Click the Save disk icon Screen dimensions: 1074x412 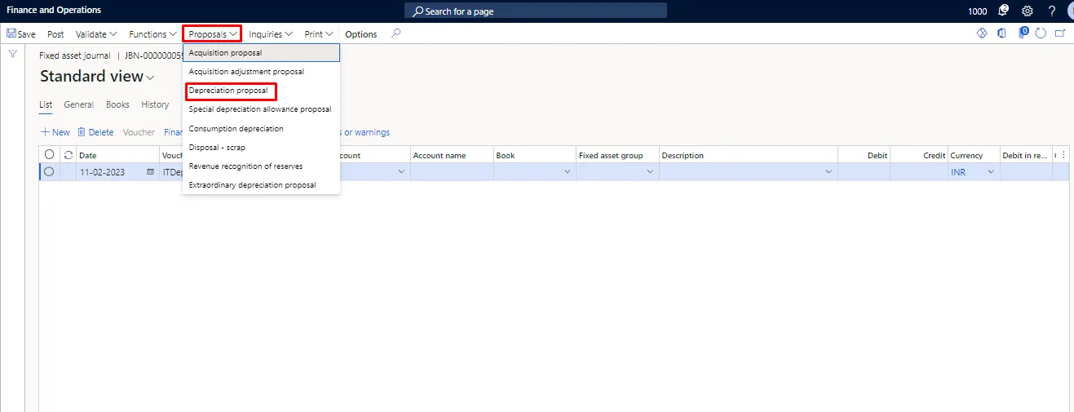[x=11, y=34]
